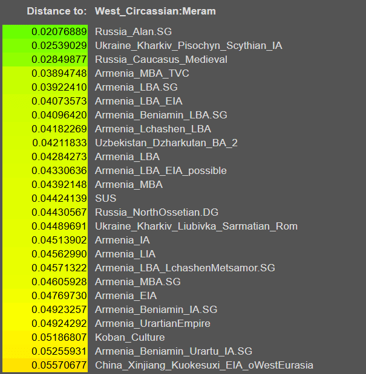Select the Armenia_MBA_TVC label
Screen dimensions: 366x374
(142, 73)
